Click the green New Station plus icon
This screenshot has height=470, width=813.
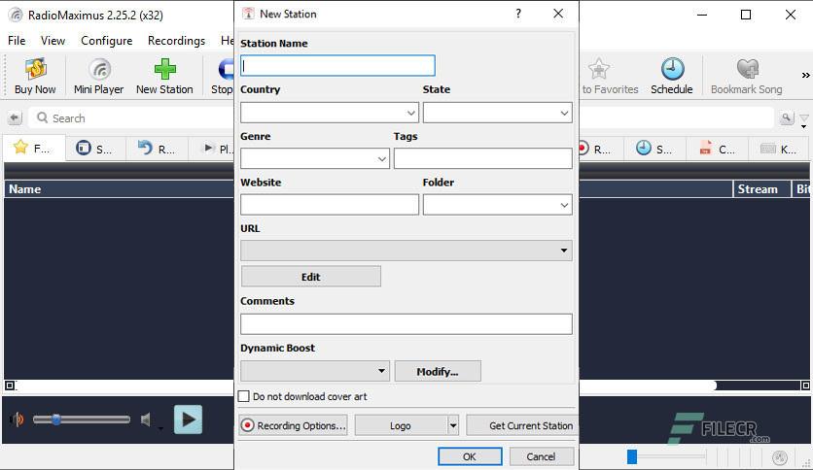tap(165, 69)
